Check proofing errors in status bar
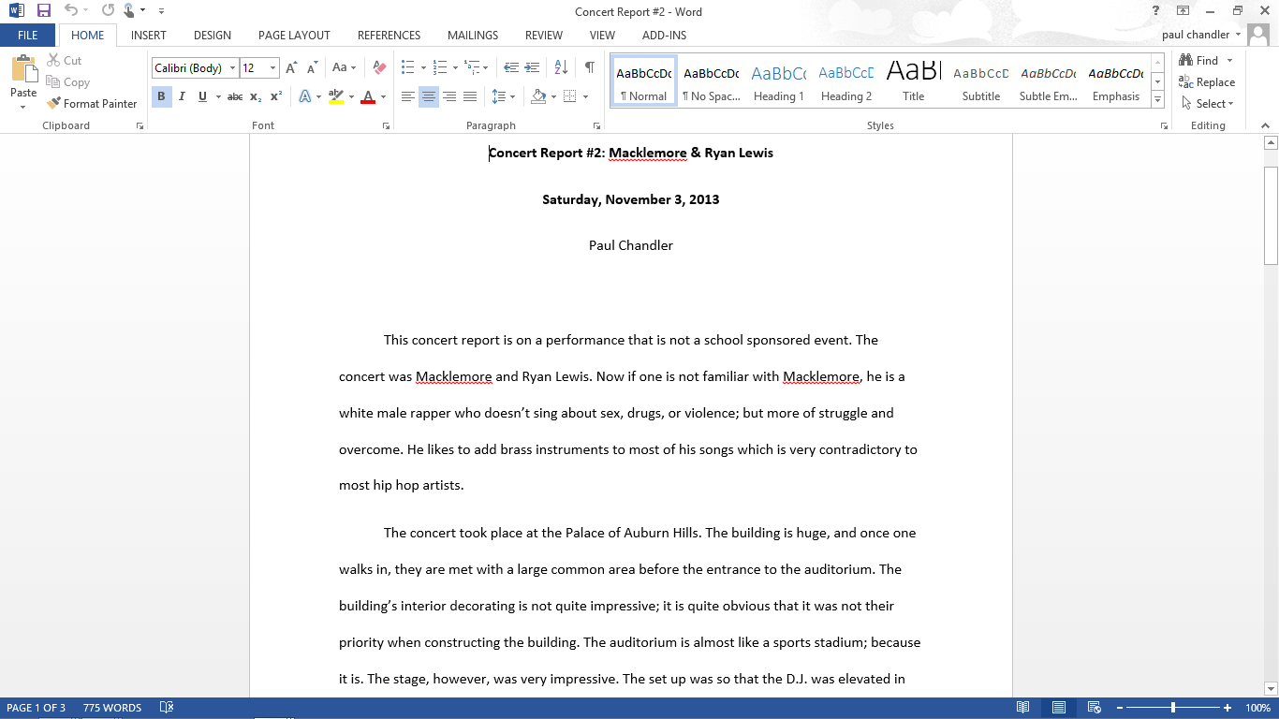The width and height of the screenshot is (1279, 719). [x=167, y=708]
